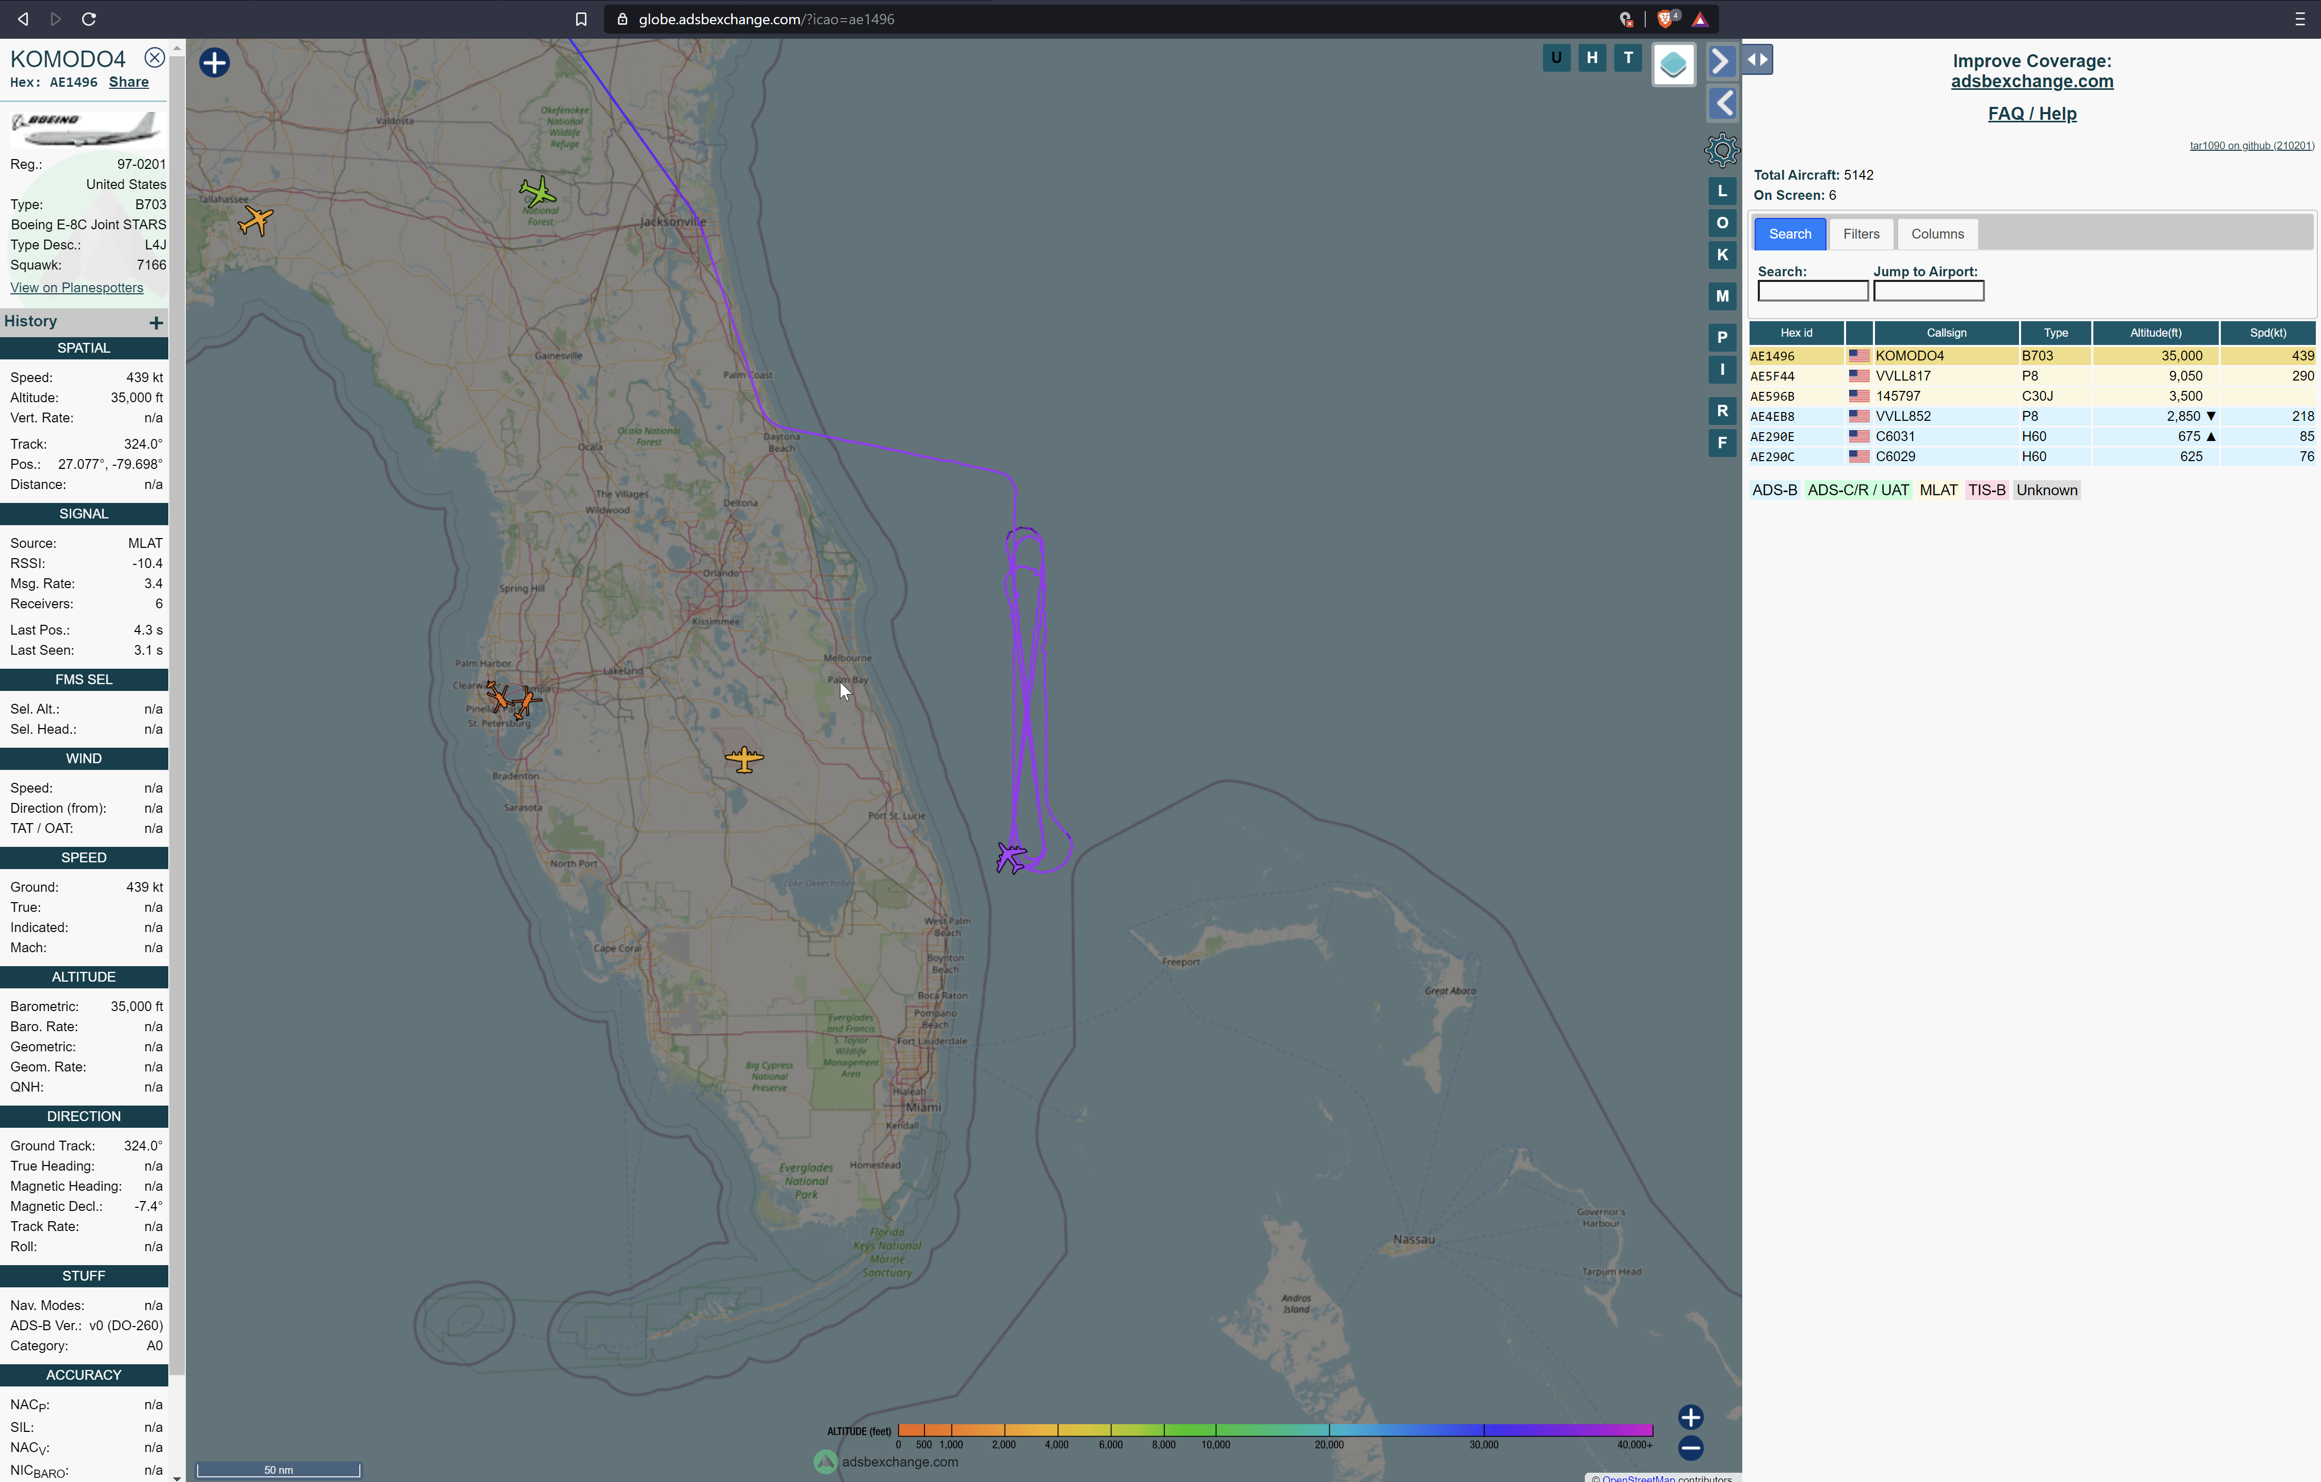Open the browser hamburger menu
Viewport: 2321px width, 1482px height.
[2300, 19]
